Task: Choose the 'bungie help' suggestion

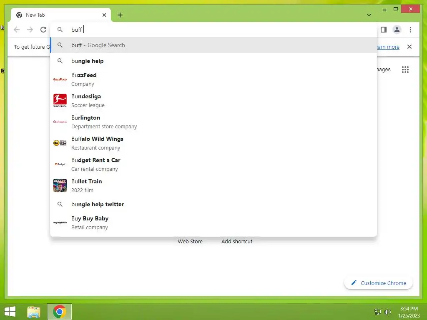Action: (x=213, y=61)
